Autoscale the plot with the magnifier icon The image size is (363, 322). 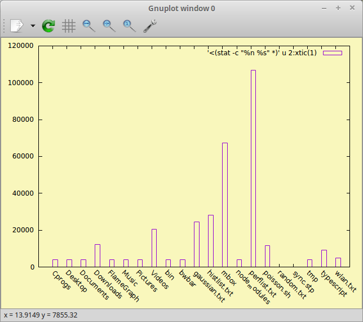129,25
